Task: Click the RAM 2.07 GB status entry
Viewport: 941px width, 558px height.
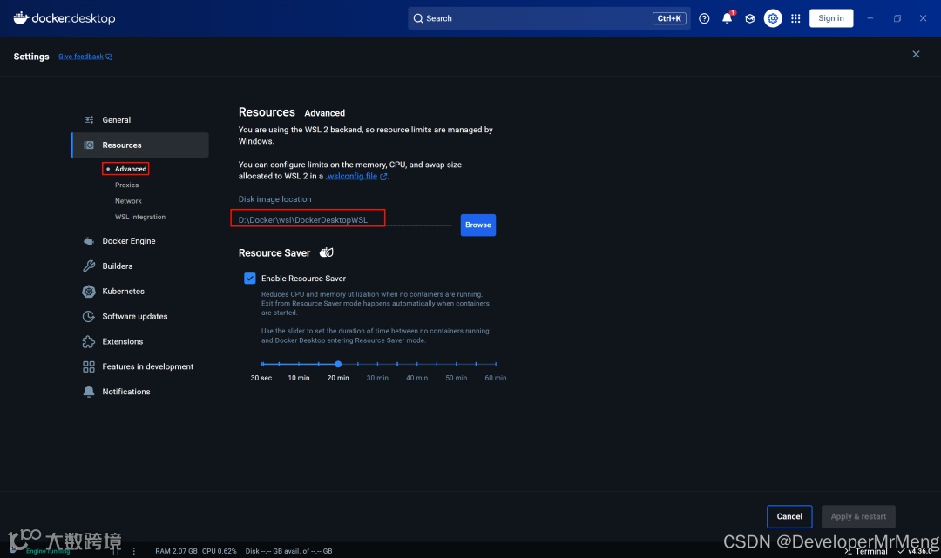Action: (x=176, y=551)
